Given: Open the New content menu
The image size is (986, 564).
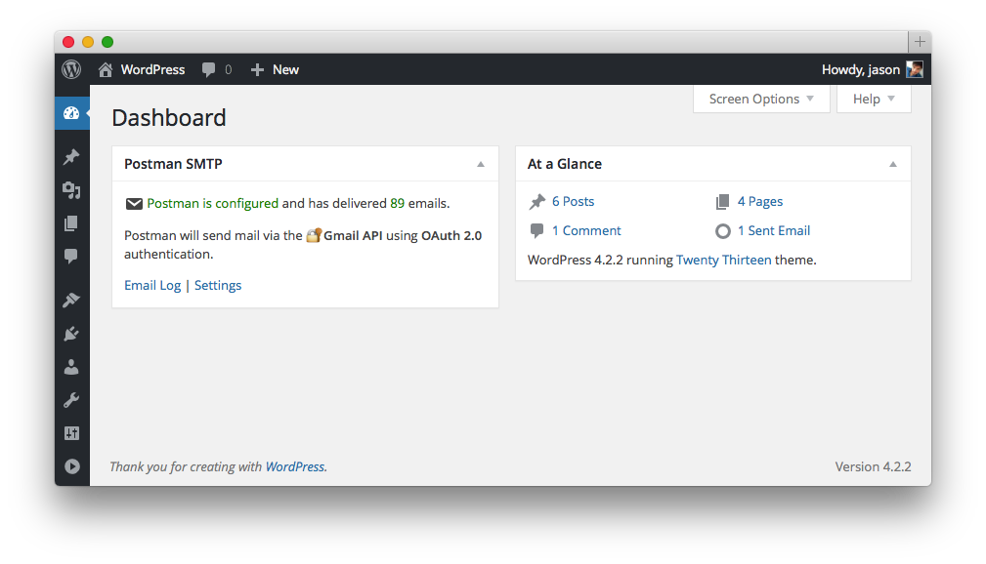Looking at the screenshot, I should [x=275, y=69].
